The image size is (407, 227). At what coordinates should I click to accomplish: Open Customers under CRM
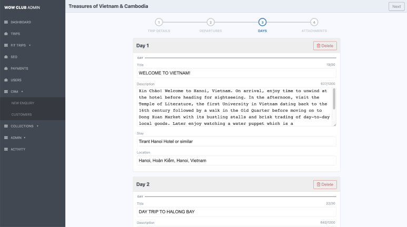[x=22, y=114]
